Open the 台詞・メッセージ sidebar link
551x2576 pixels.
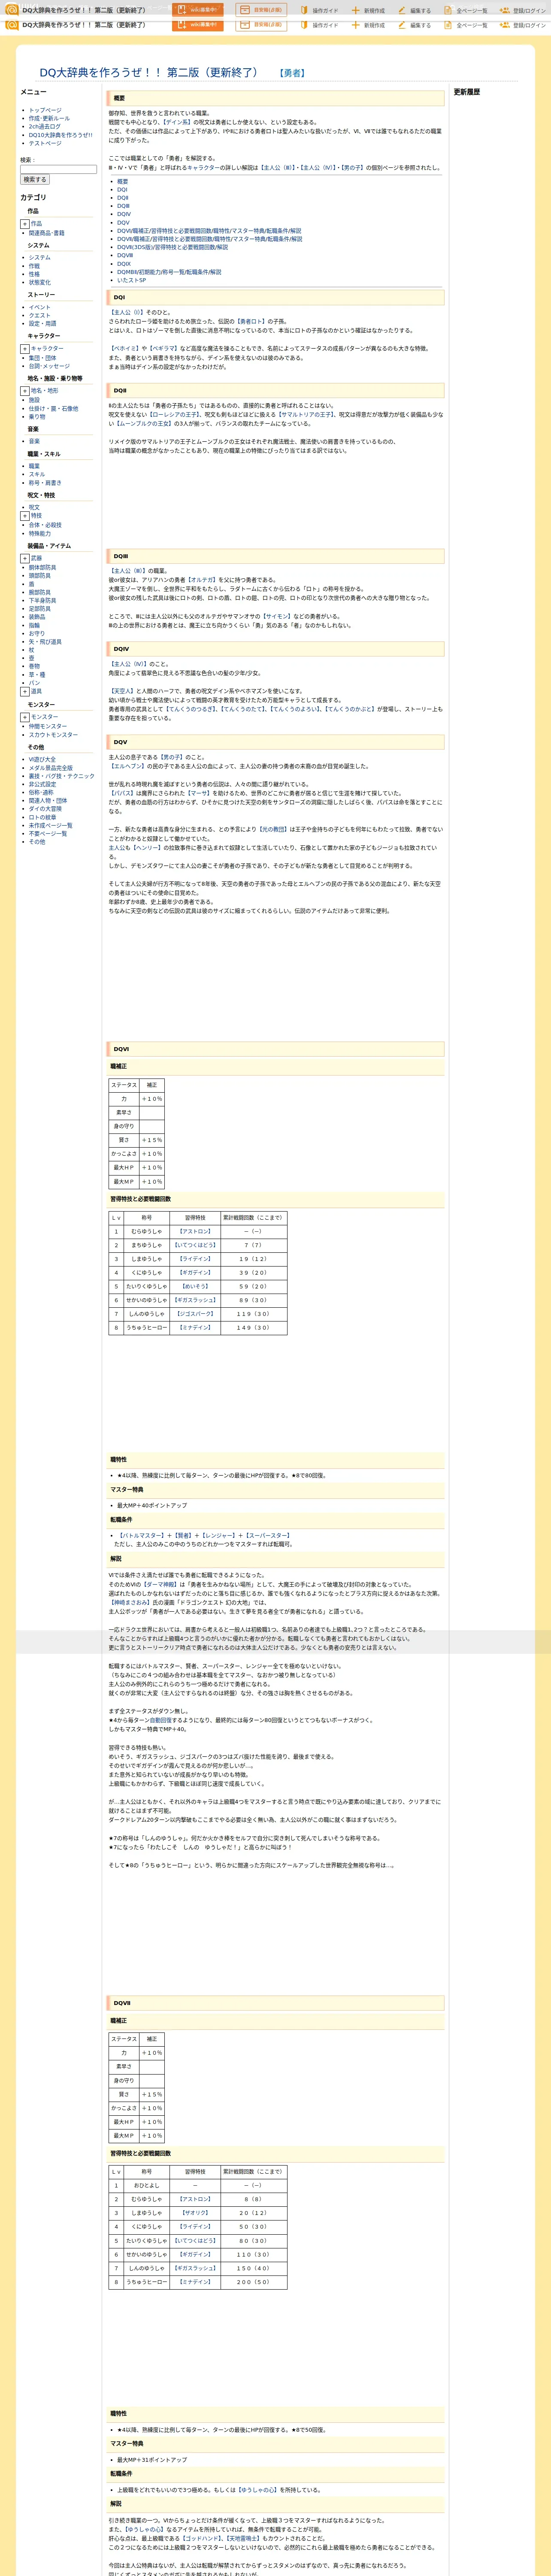point(49,366)
